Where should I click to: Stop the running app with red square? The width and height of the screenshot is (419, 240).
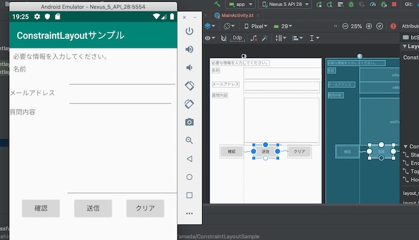pyautogui.click(x=394, y=4)
